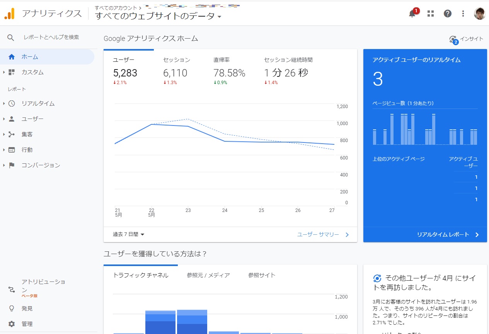Screen dimensions: 489x334
Task: Switch to the Referral Sites tab
Action: tap(262, 275)
